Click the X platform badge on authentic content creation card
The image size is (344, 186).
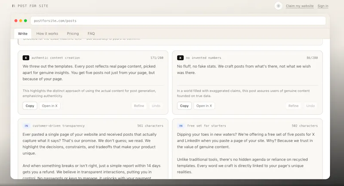26,58
